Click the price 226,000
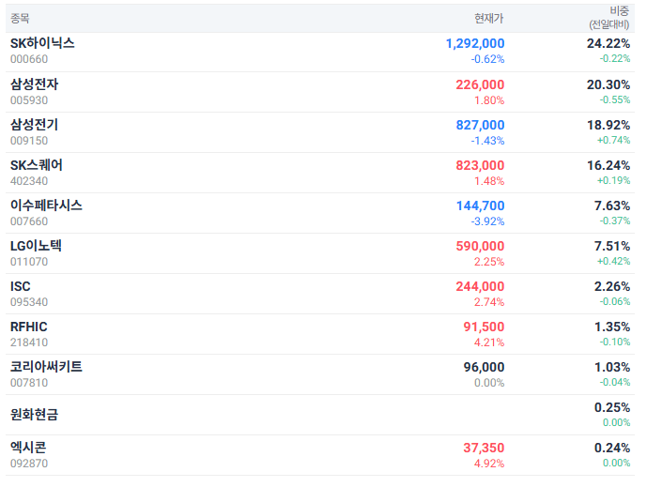The height and width of the screenshot is (487, 647). (x=480, y=84)
